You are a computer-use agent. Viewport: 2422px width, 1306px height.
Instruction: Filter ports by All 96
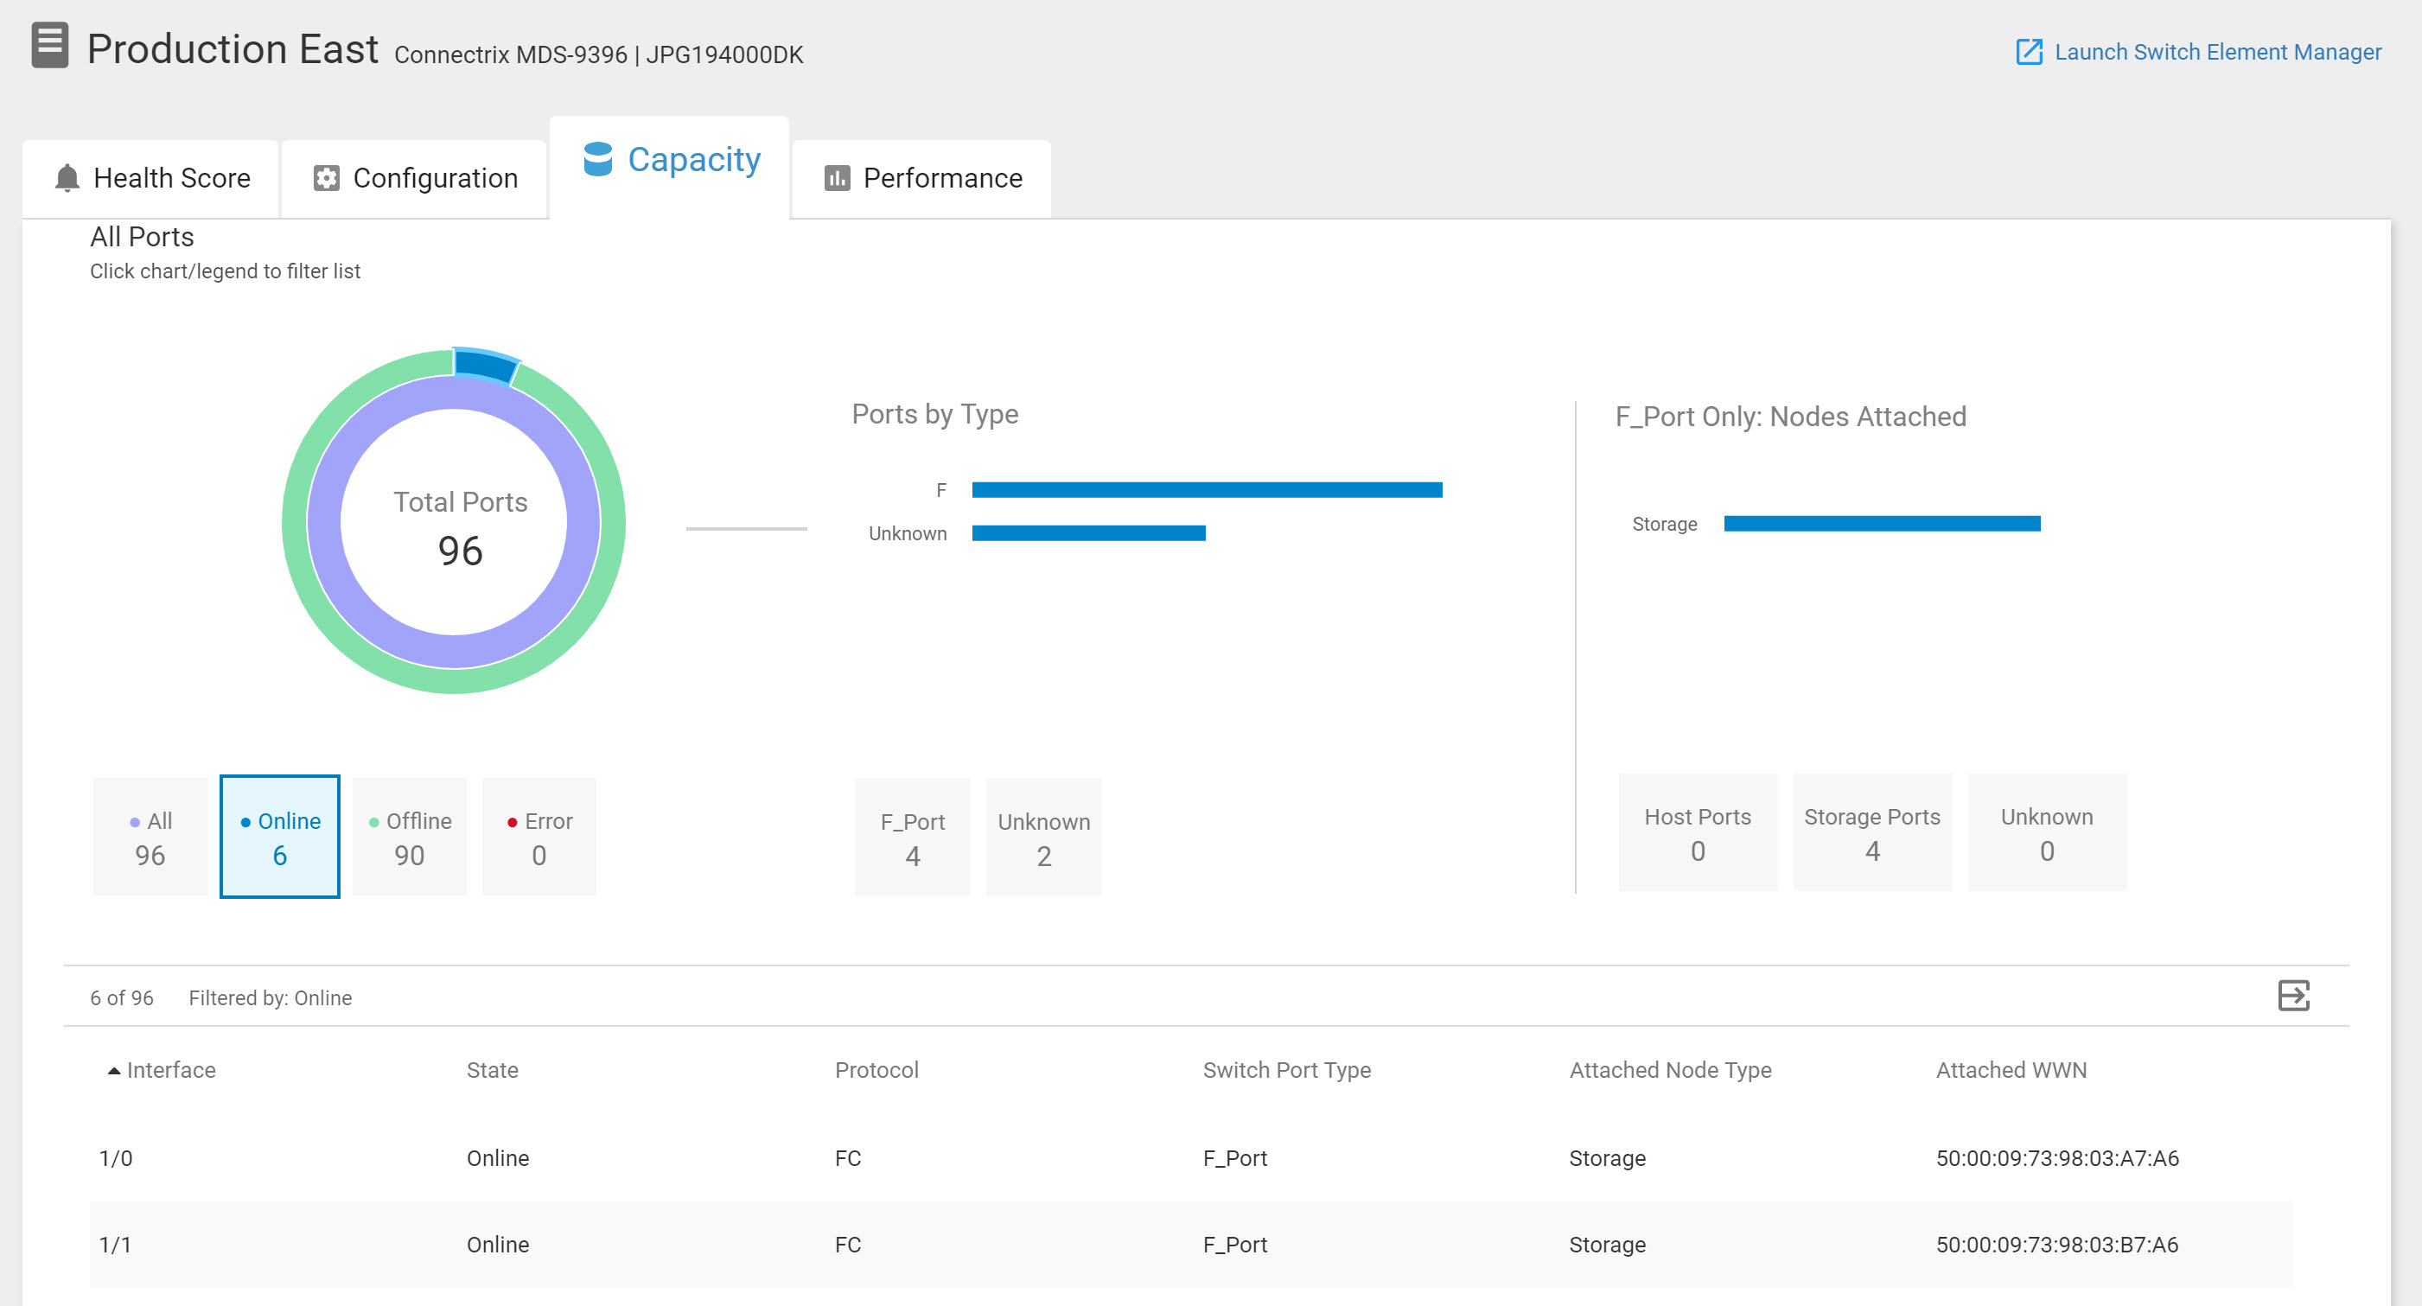(150, 837)
